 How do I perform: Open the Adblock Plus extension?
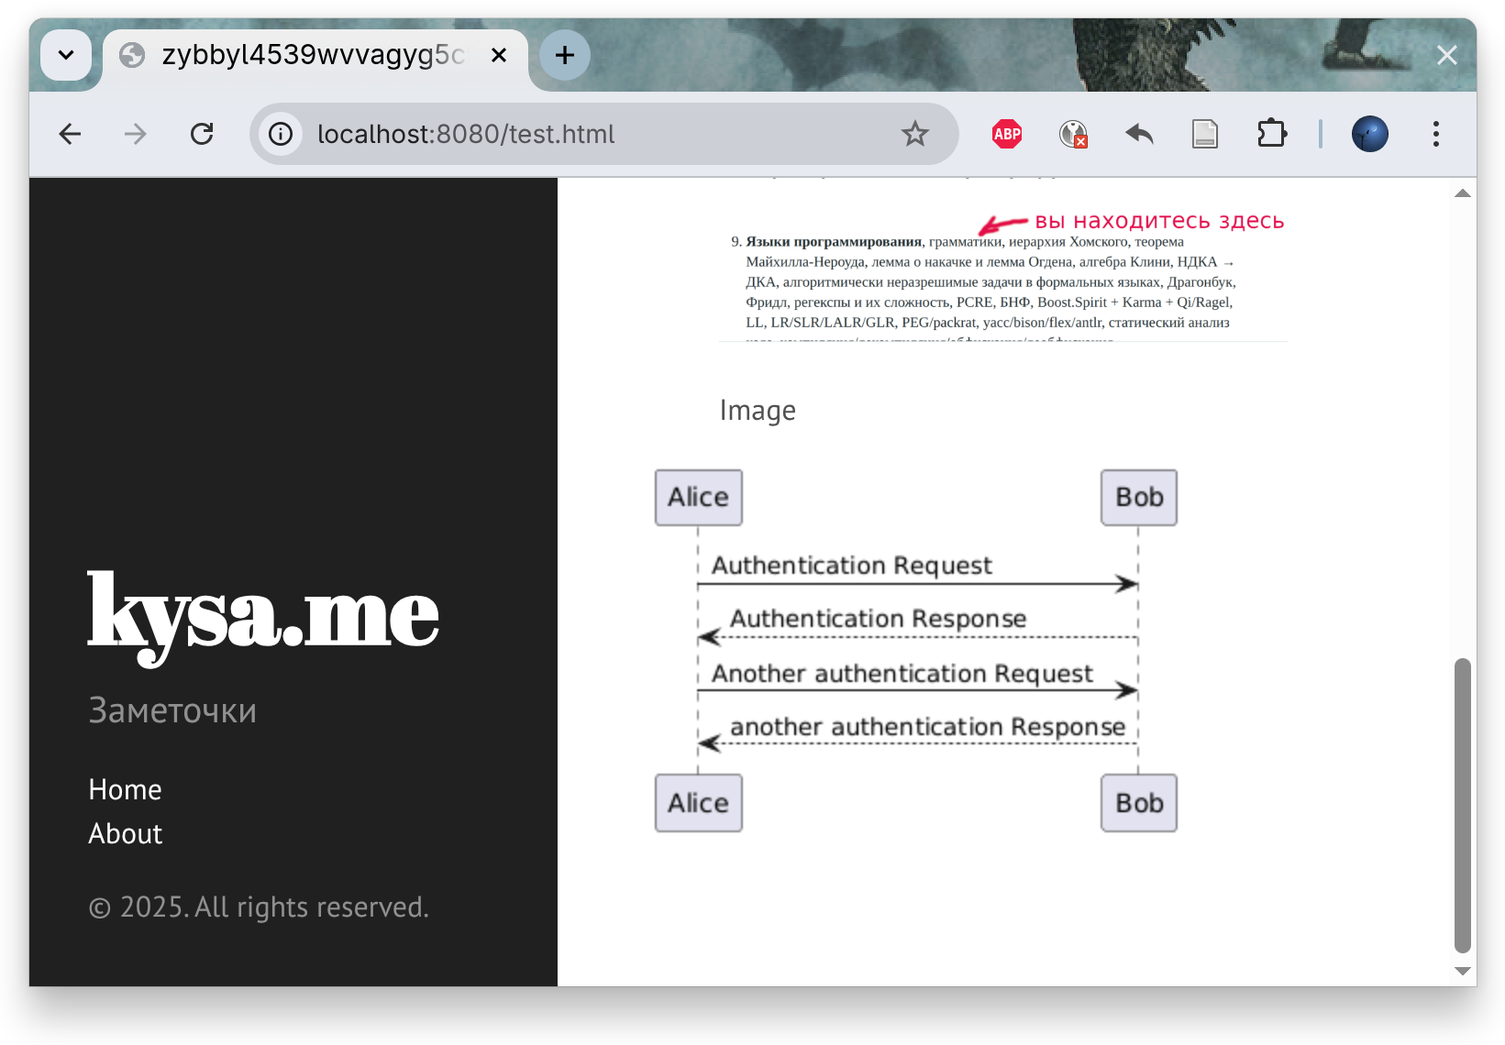coord(1007,135)
